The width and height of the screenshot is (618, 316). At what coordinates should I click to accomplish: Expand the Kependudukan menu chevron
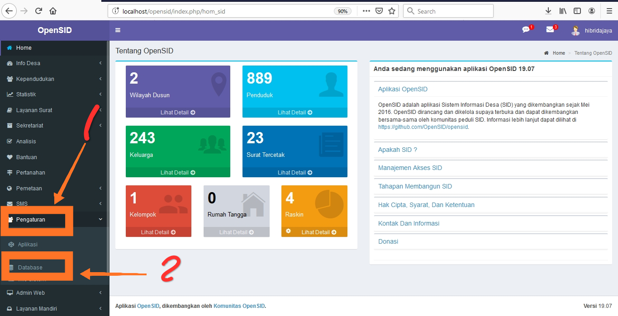click(x=100, y=79)
